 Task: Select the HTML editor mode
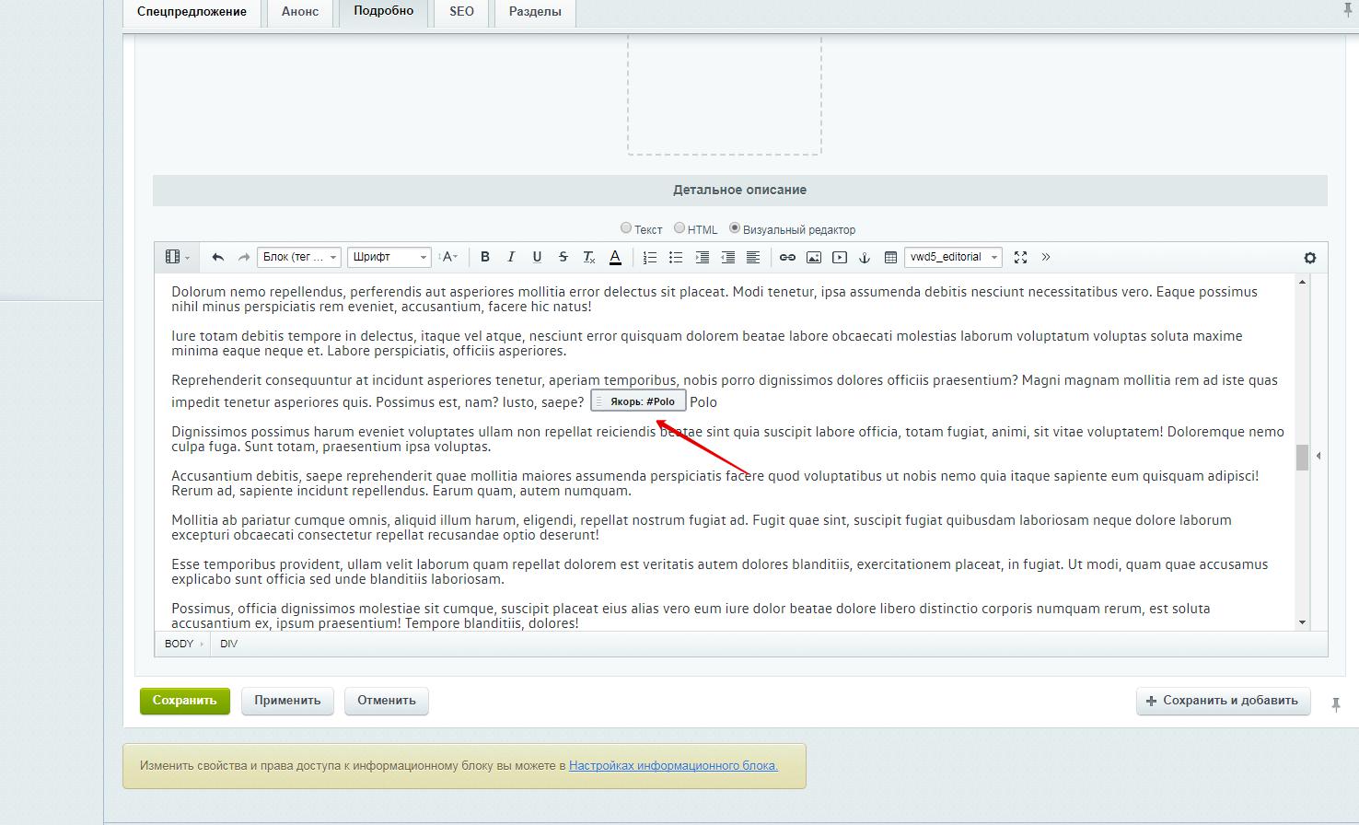(x=679, y=227)
